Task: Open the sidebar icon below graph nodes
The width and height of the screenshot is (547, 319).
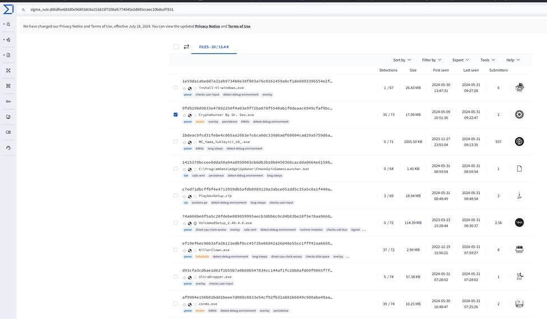Action: click(x=8, y=86)
